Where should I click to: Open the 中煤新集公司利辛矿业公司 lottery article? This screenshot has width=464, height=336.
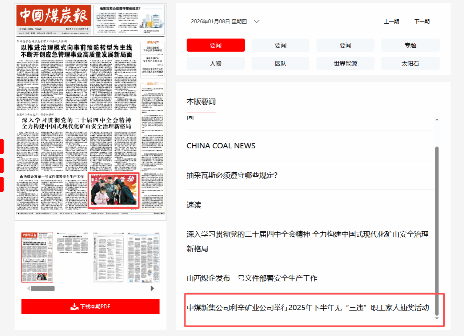(308, 308)
